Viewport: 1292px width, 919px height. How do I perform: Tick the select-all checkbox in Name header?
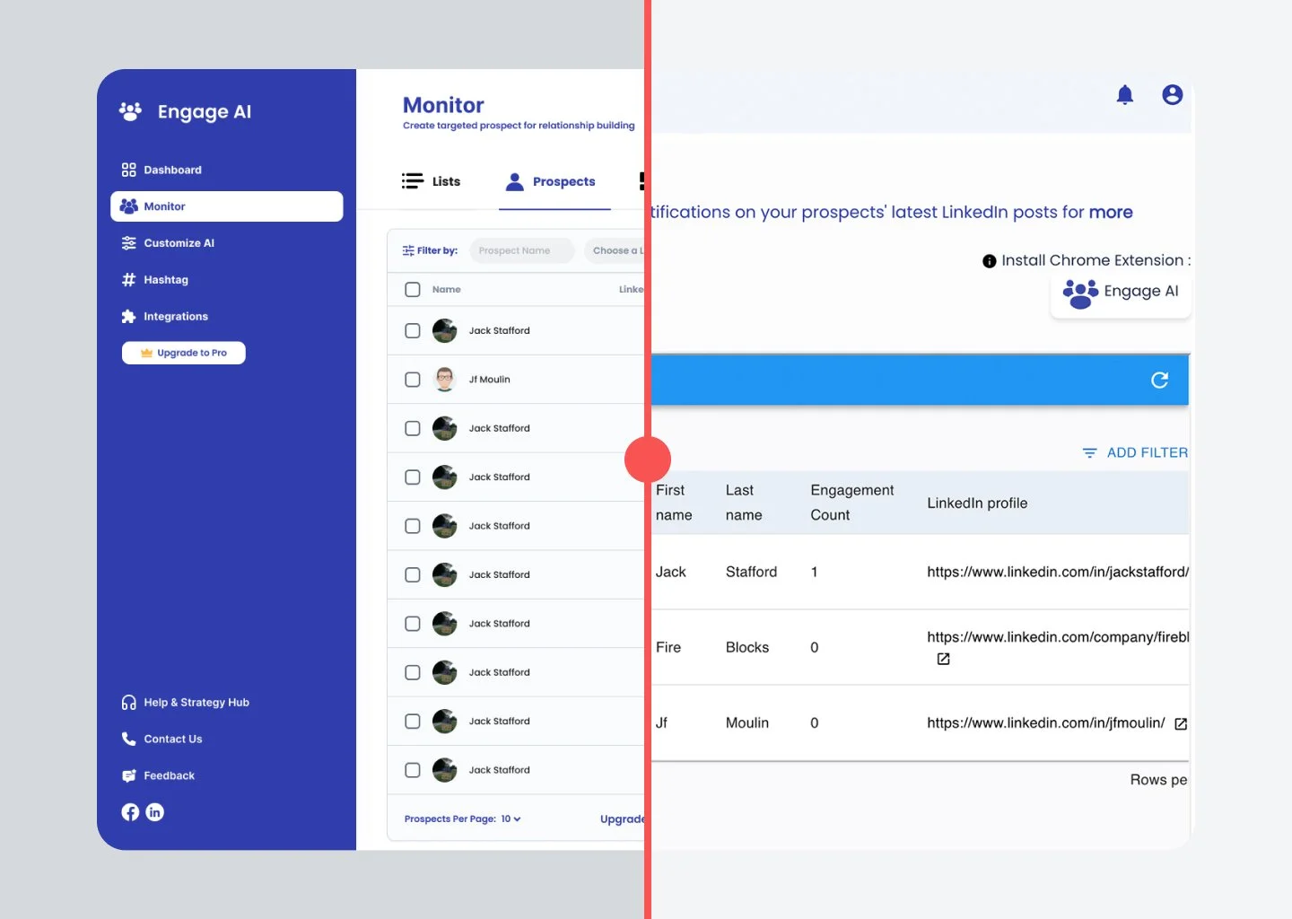pyautogui.click(x=413, y=290)
